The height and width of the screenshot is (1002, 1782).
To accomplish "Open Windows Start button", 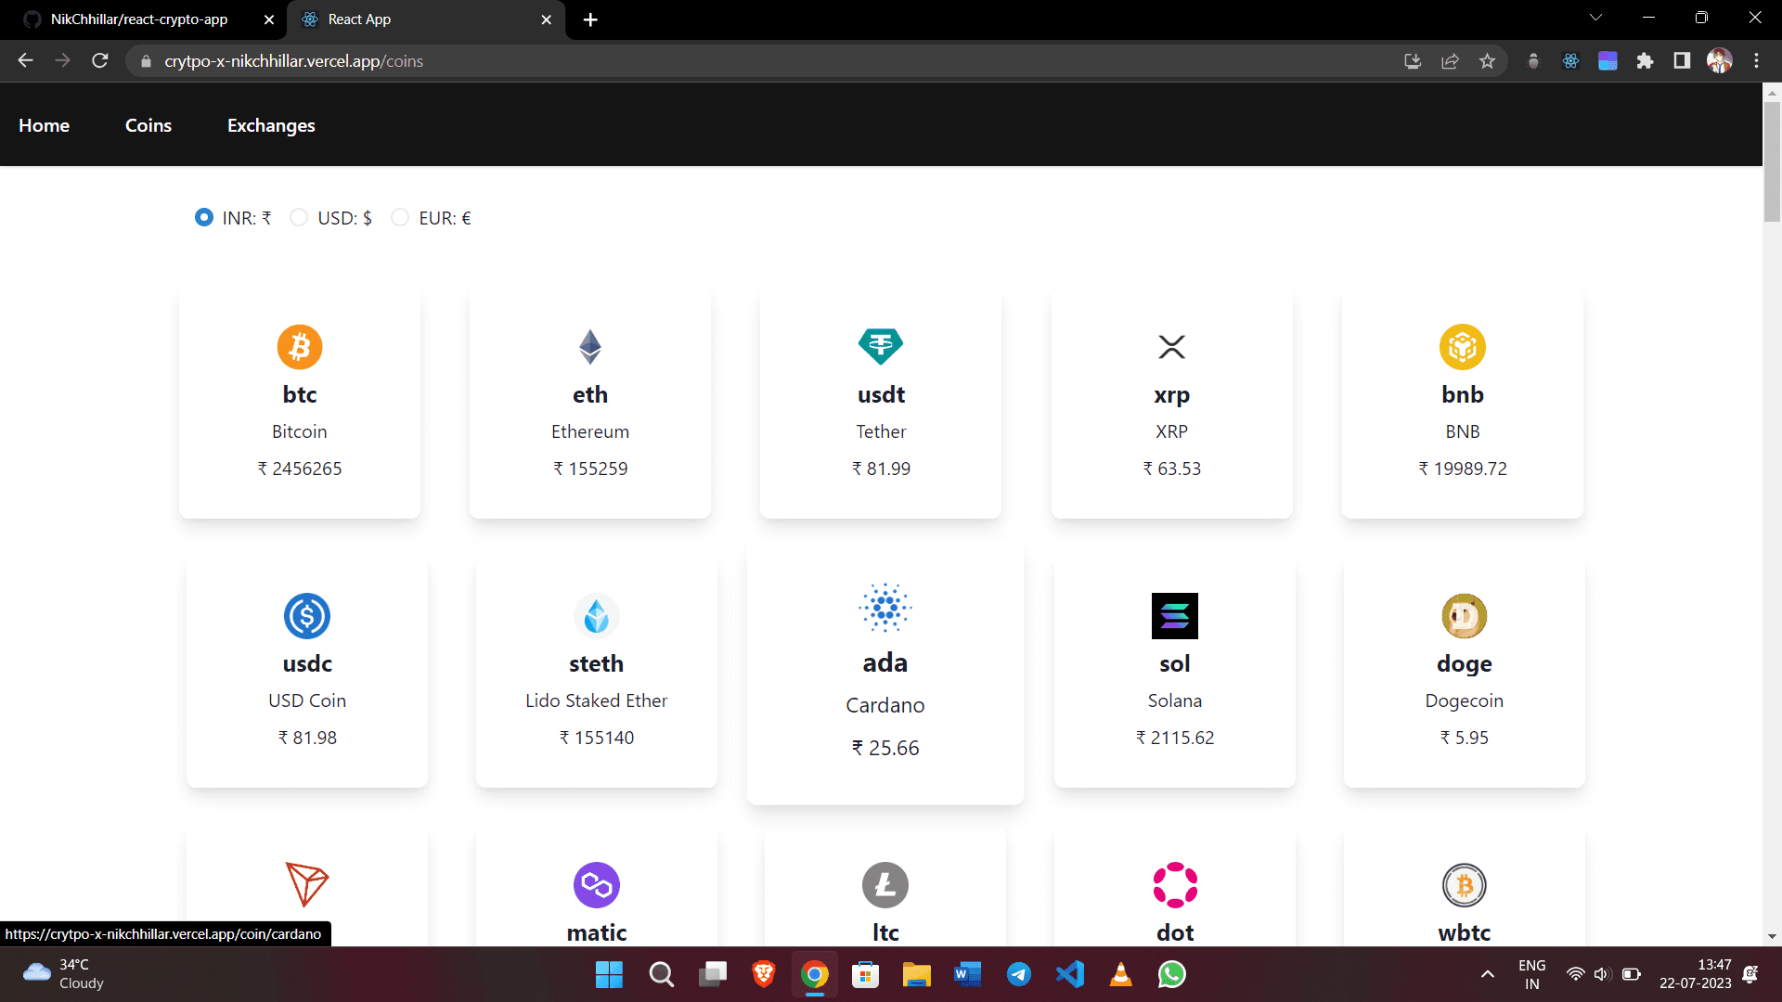I will [609, 974].
